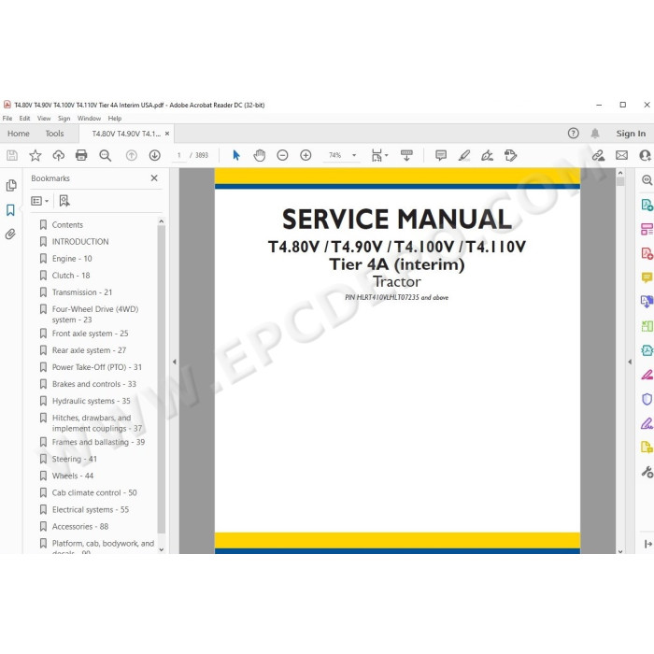Select the Highlight text pen tool

[x=464, y=156]
